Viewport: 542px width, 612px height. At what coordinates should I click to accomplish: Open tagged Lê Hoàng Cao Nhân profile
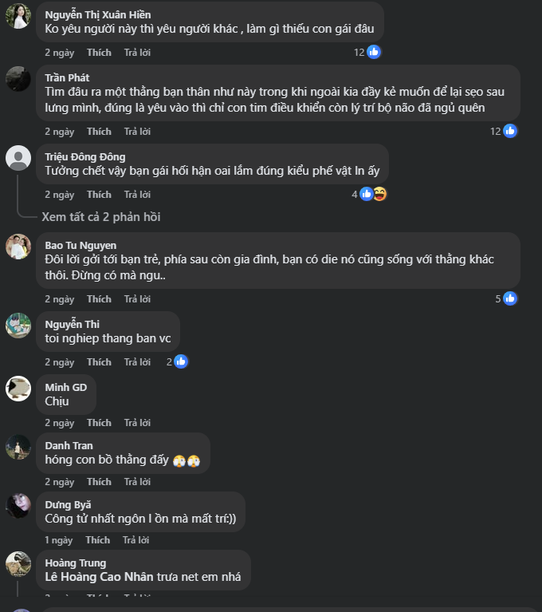pos(98,576)
